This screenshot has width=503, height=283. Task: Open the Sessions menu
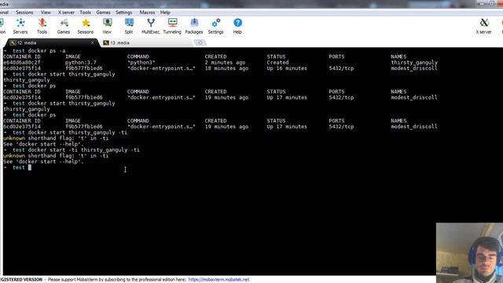click(x=24, y=13)
